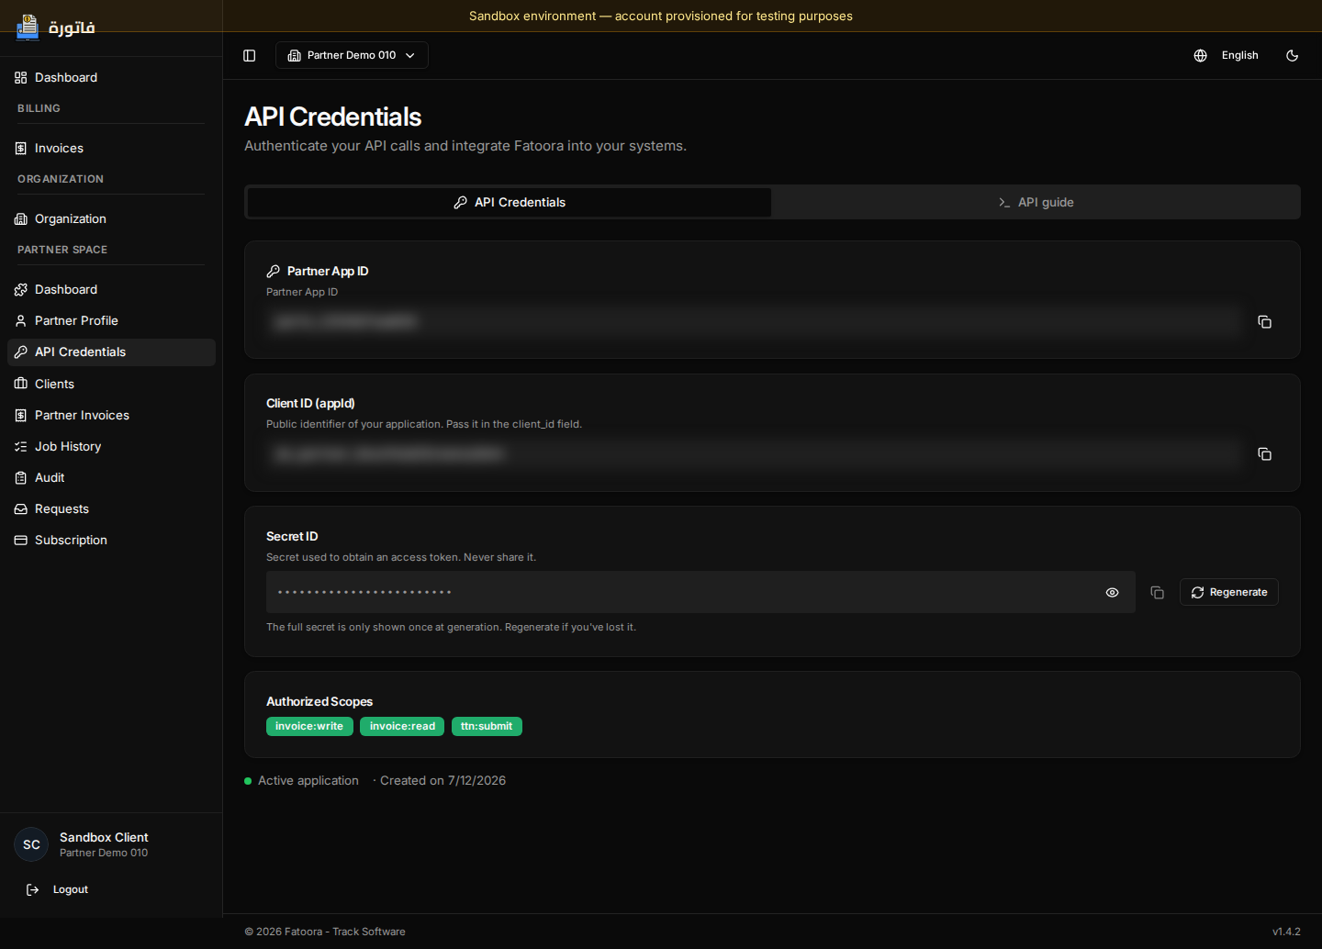The height and width of the screenshot is (949, 1322).
Task: Click the blurred Partner App ID field
Action: click(x=754, y=321)
